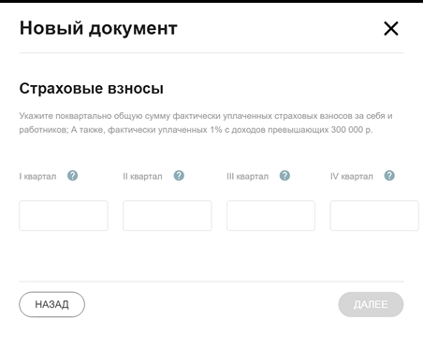Image resolution: width=423 pixels, height=363 pixels.
Task: Go back with the НАЗАД button
Action: coord(51,304)
